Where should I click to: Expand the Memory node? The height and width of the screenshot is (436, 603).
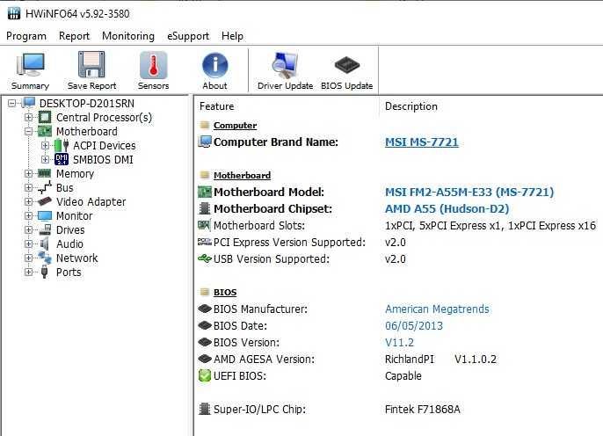click(28, 173)
